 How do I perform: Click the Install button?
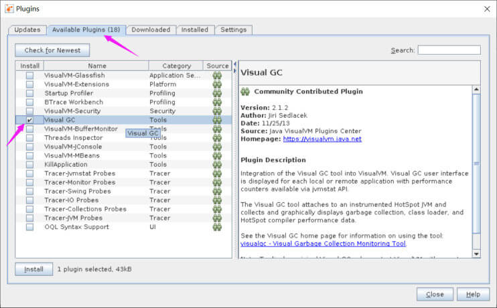[34, 269]
